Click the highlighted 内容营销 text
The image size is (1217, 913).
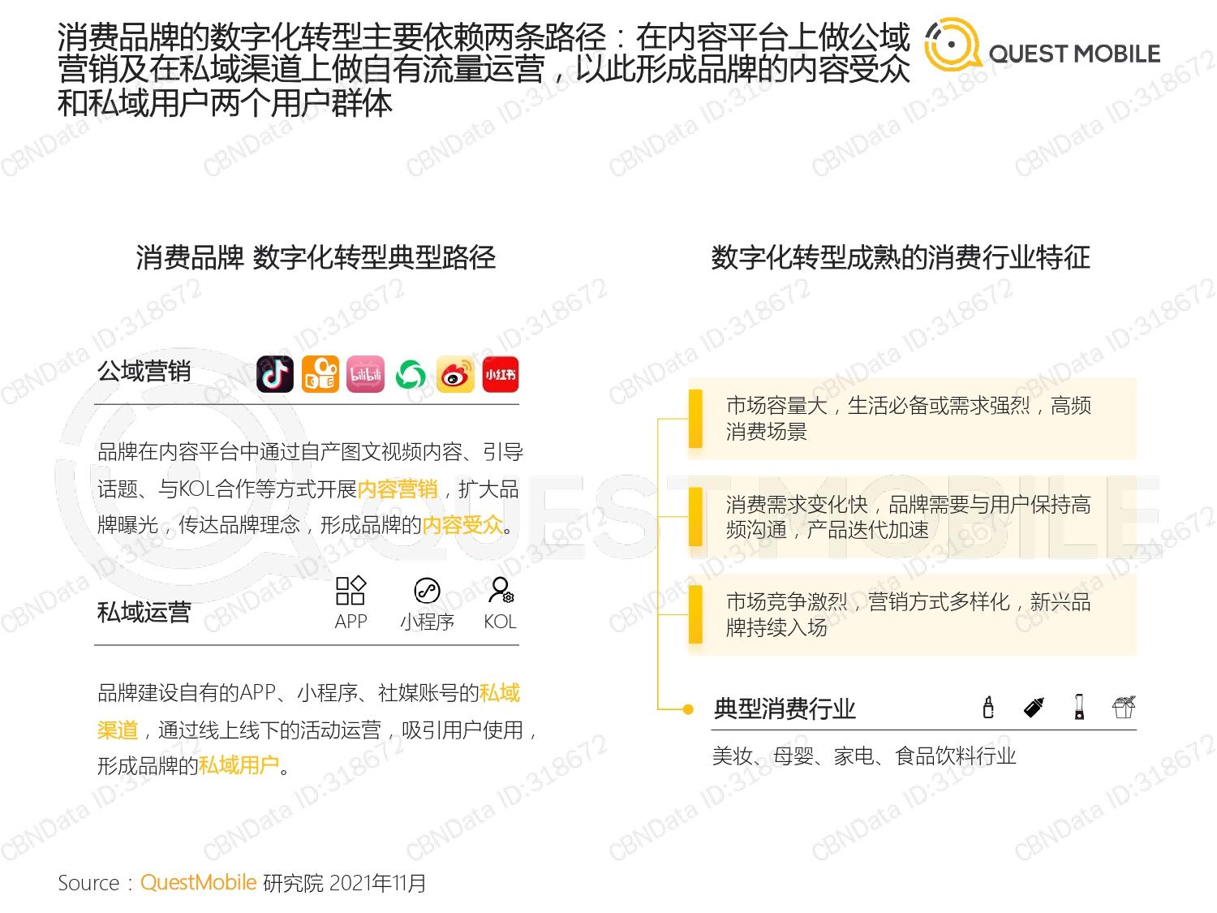pos(398,489)
